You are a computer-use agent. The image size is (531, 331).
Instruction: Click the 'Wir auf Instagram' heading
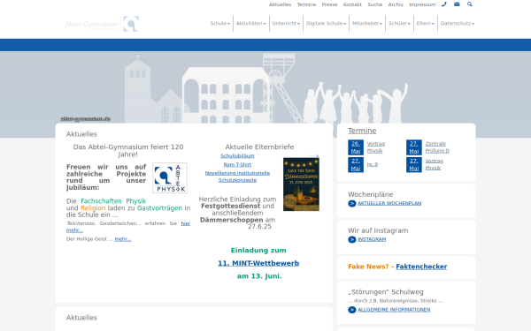[378, 230]
